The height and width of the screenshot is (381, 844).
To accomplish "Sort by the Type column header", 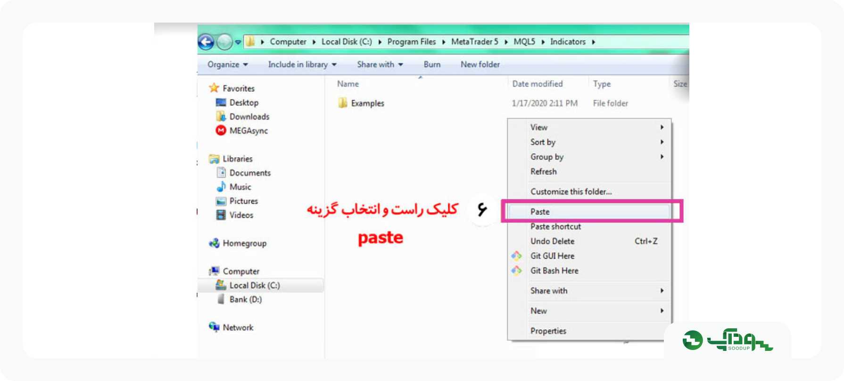I will click(x=602, y=84).
